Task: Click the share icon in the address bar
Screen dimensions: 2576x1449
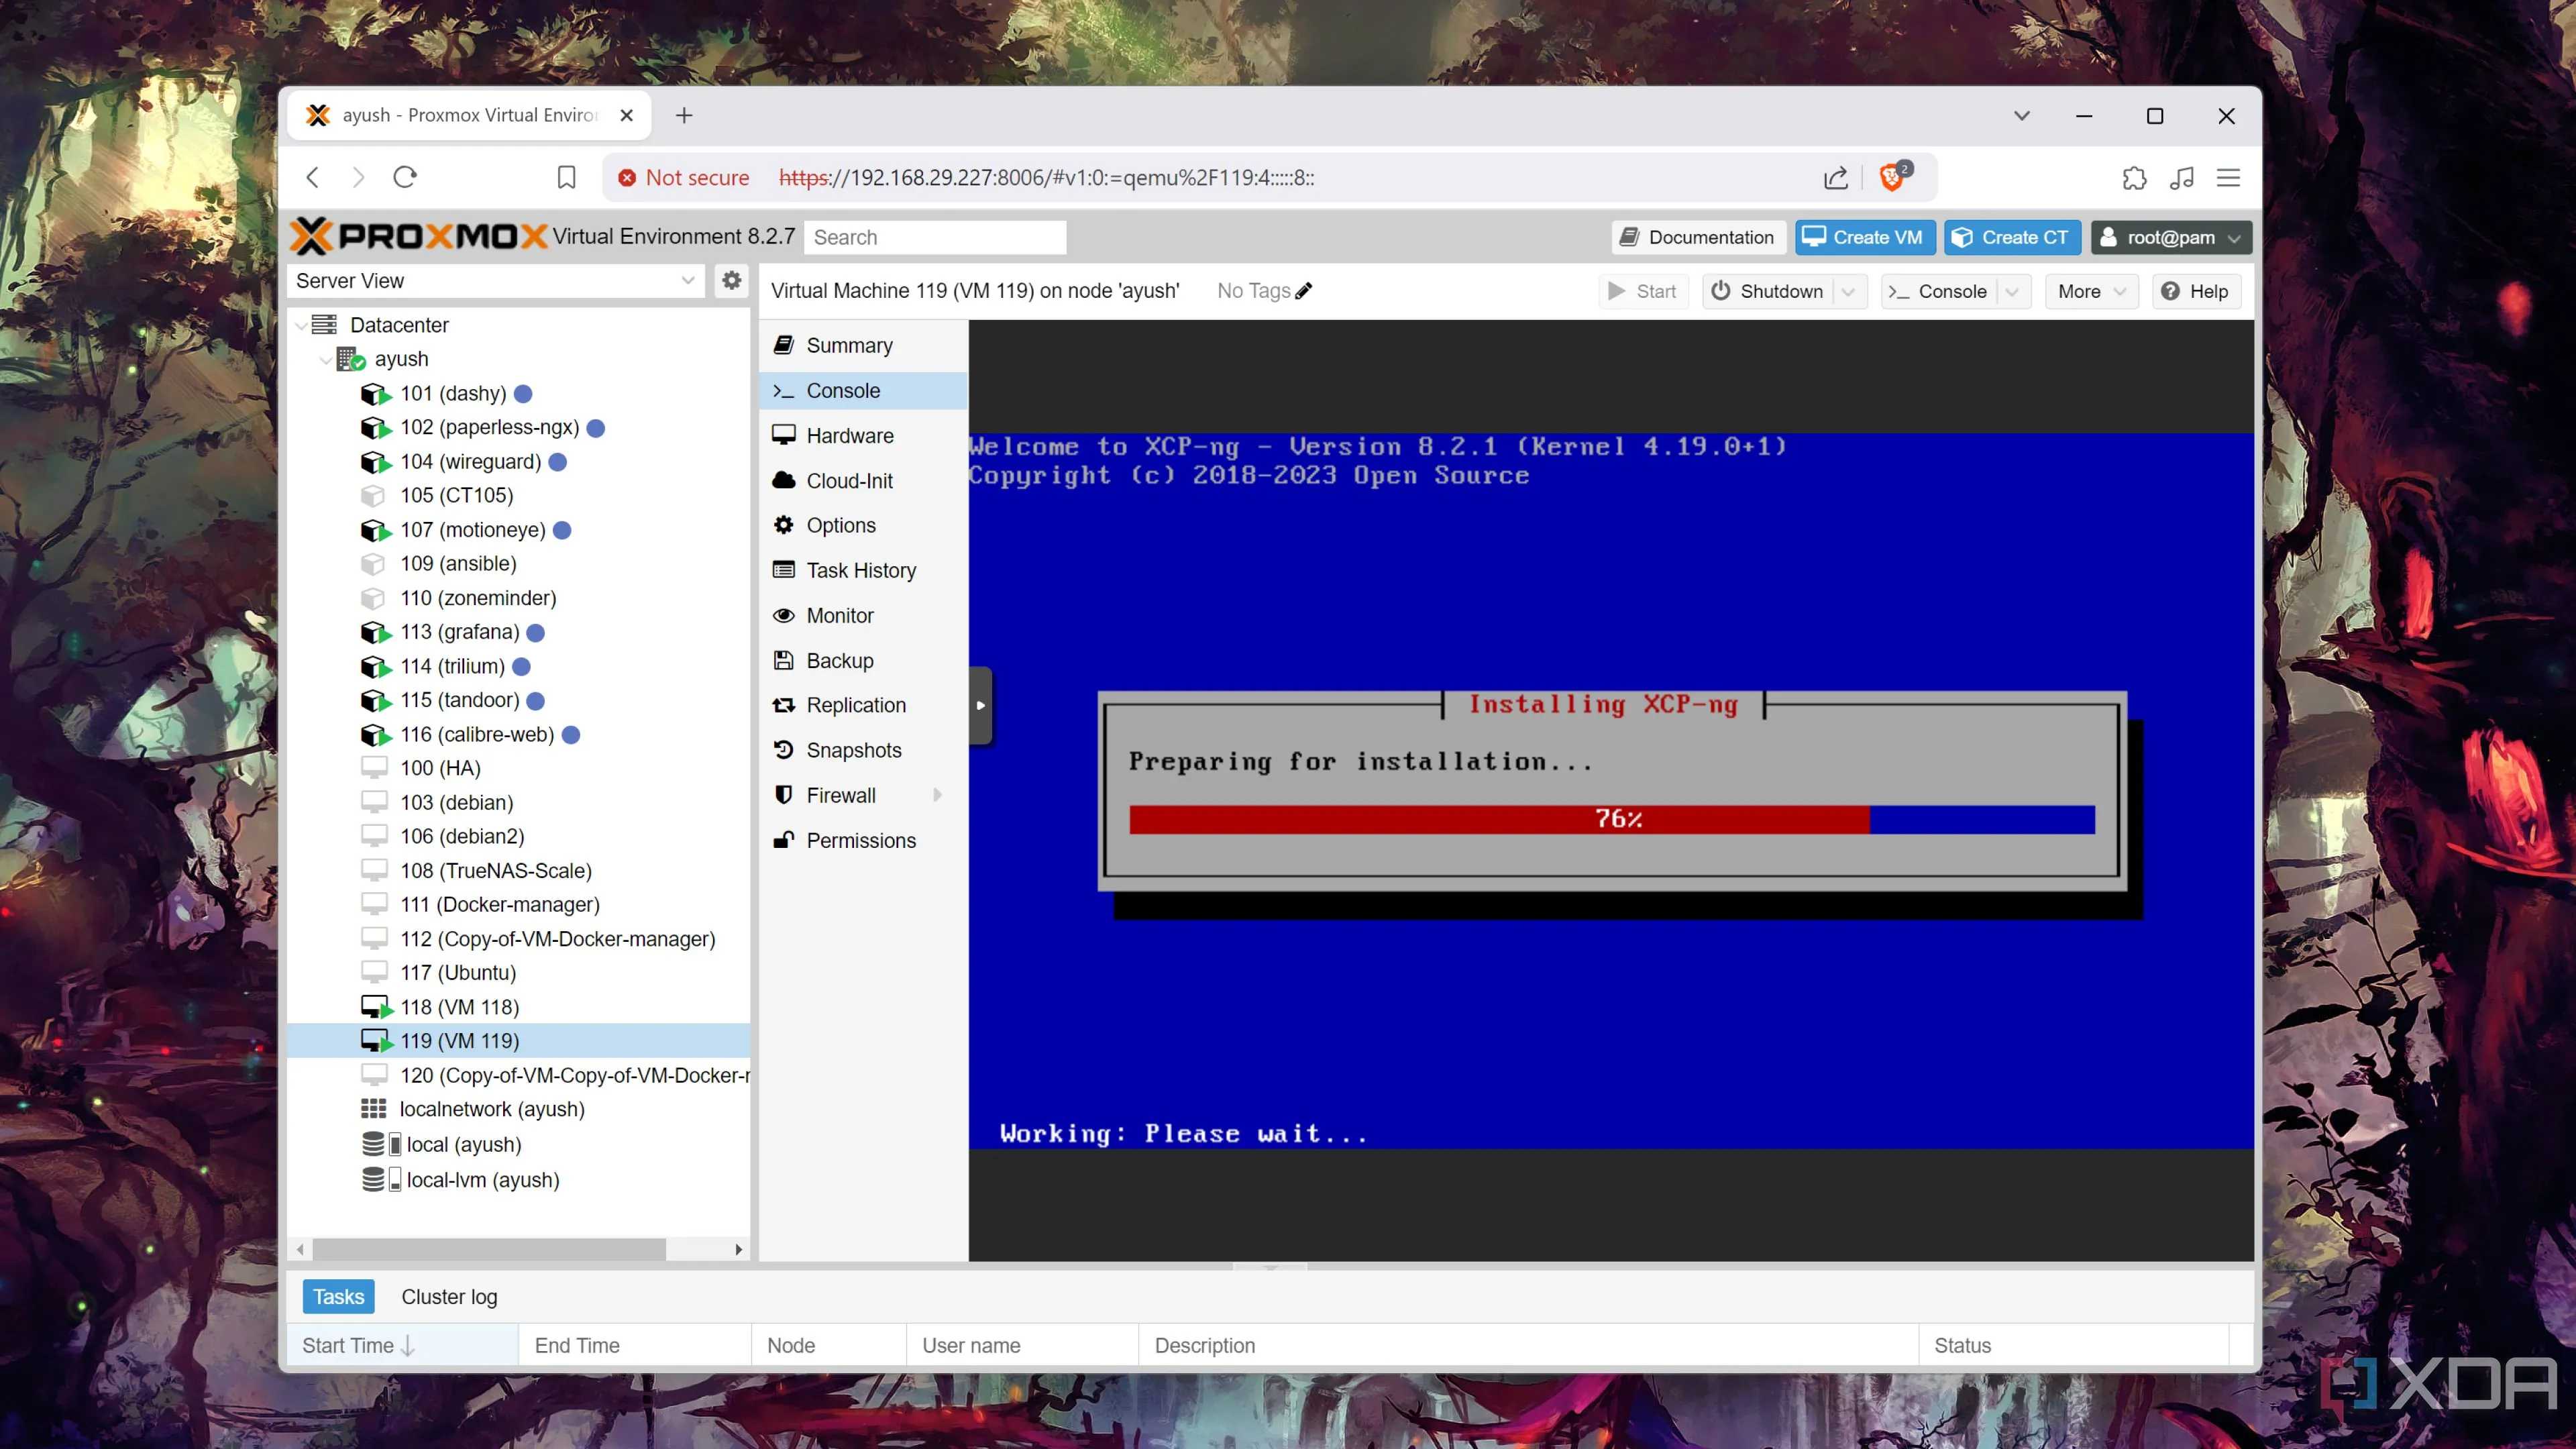Action: pyautogui.click(x=1835, y=177)
